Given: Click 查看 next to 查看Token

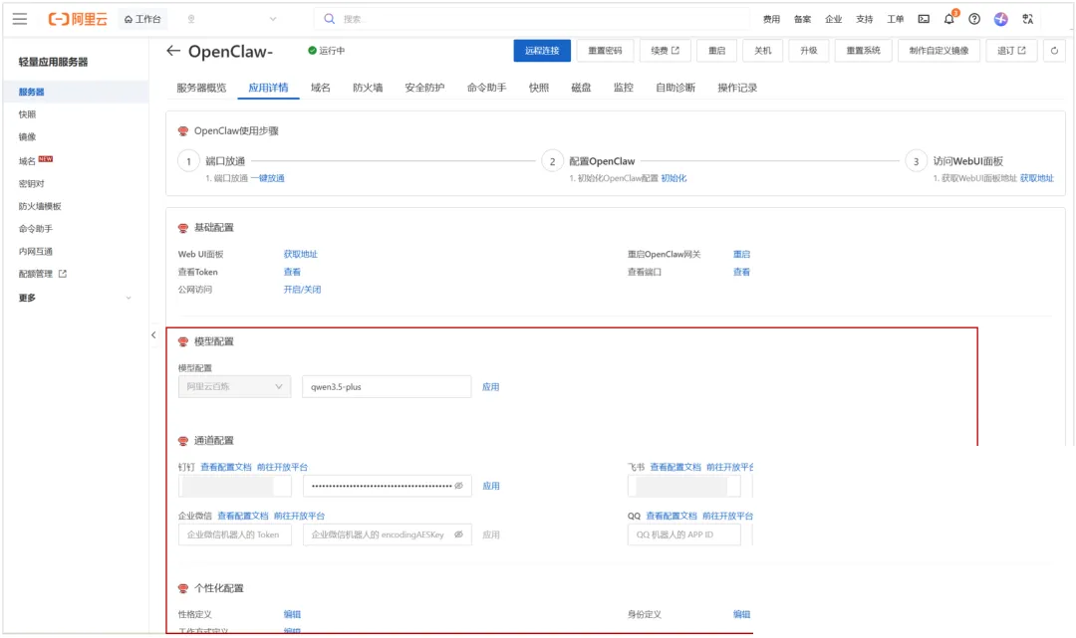Looking at the screenshot, I should 292,272.
